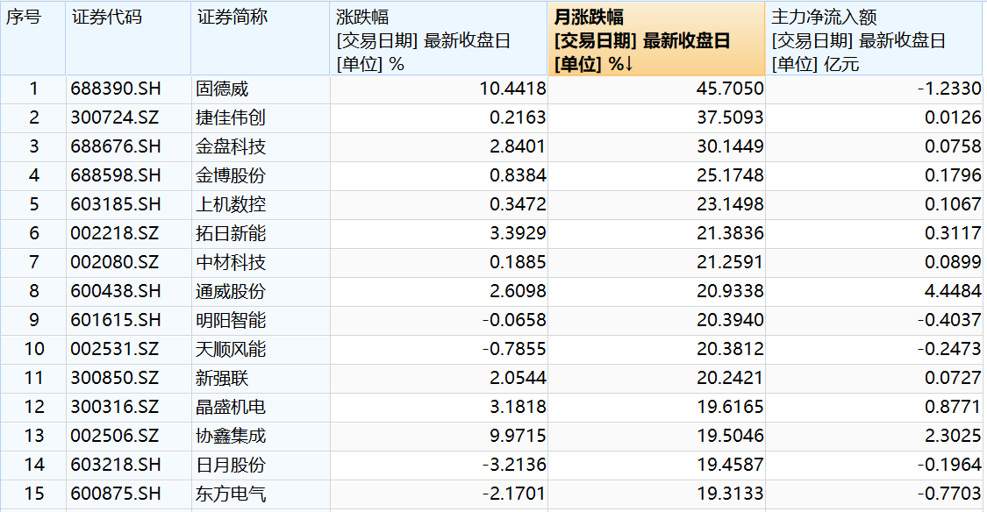Click 协鑫集成 net inflow 2.3025
Image resolution: width=987 pixels, height=512 pixels.
pos(953,436)
